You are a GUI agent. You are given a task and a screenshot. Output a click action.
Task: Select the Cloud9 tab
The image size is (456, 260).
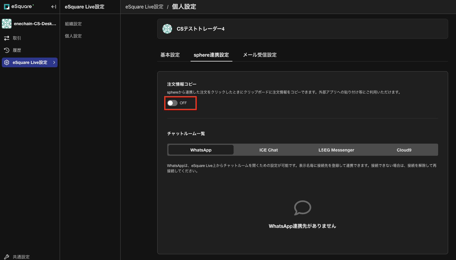404,150
